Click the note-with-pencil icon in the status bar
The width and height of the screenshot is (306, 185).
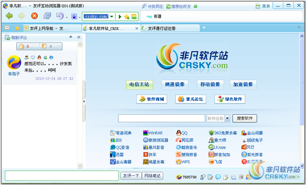click(x=210, y=177)
